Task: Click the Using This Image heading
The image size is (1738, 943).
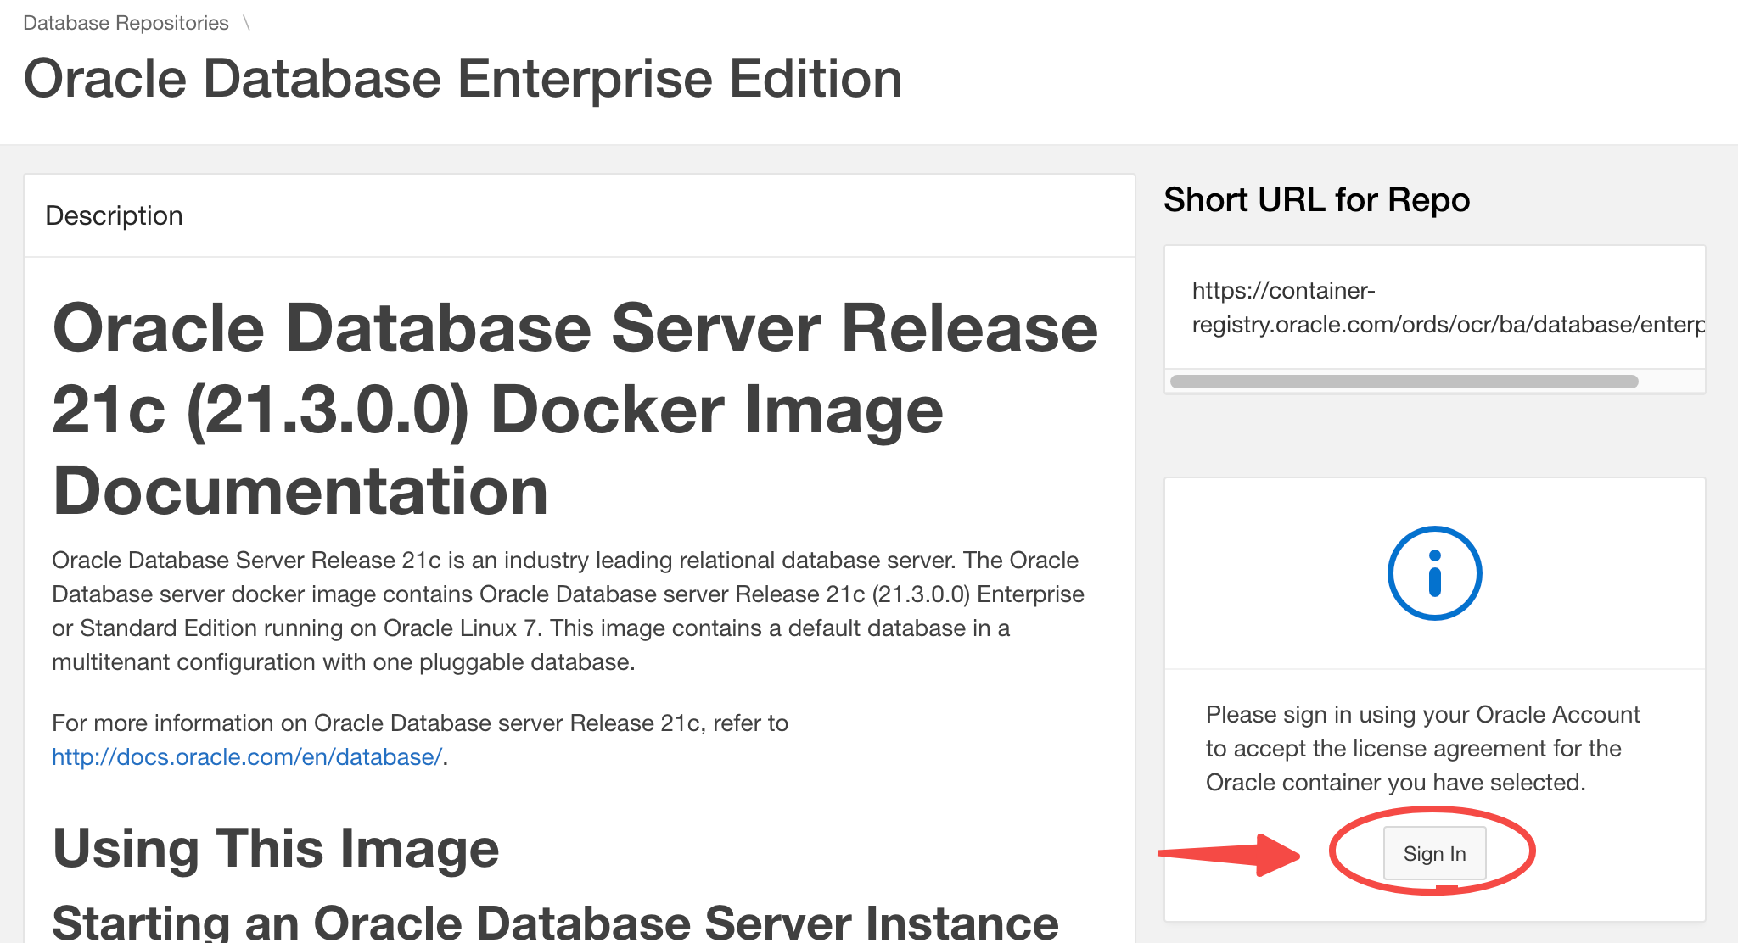Action: 274,847
